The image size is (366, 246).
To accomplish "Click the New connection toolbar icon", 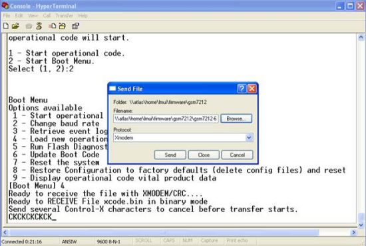I will (x=6, y=26).
